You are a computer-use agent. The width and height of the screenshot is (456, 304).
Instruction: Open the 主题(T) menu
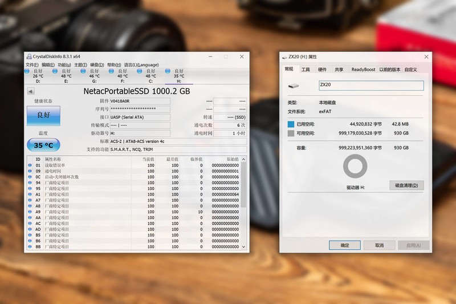80,64
